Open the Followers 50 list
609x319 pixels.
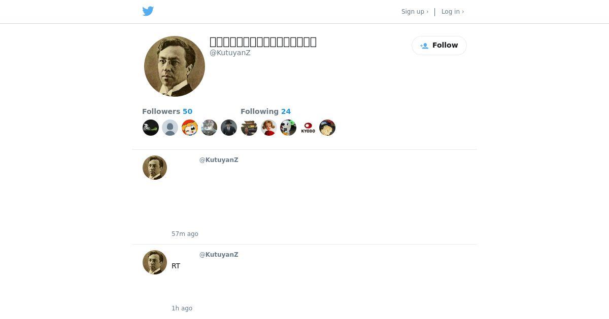click(x=167, y=111)
